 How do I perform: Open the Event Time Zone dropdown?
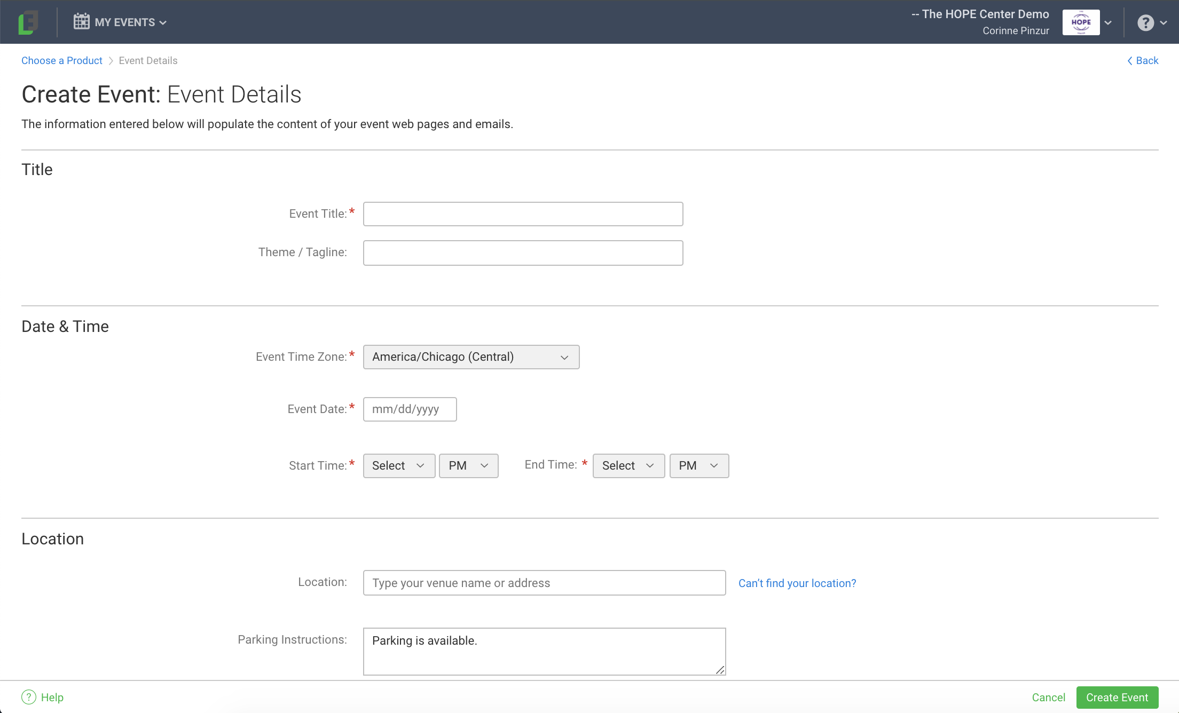[471, 357]
